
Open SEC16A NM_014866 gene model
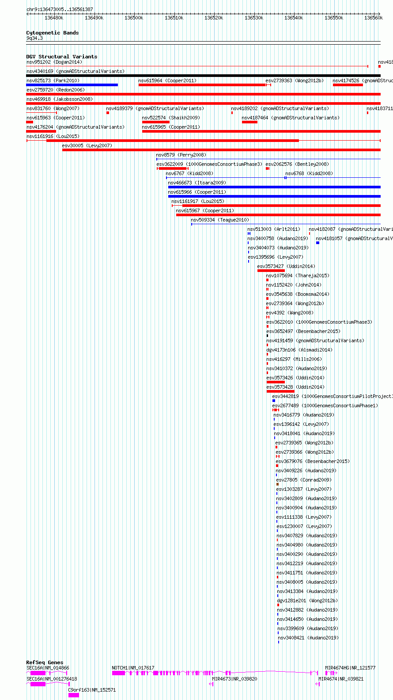tap(46, 673)
